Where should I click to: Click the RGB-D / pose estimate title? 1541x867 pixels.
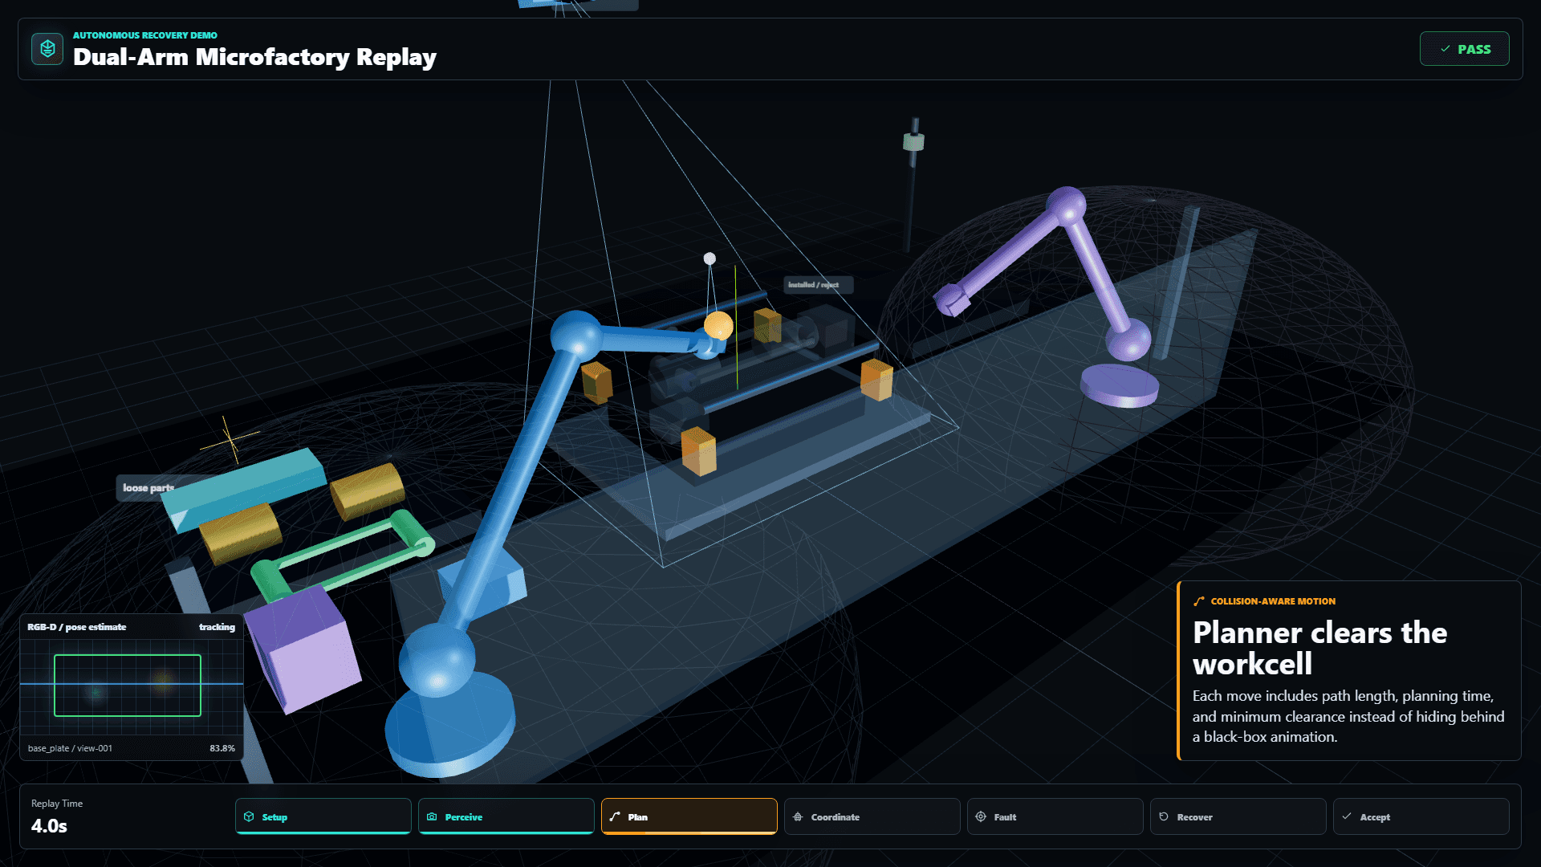(x=77, y=627)
